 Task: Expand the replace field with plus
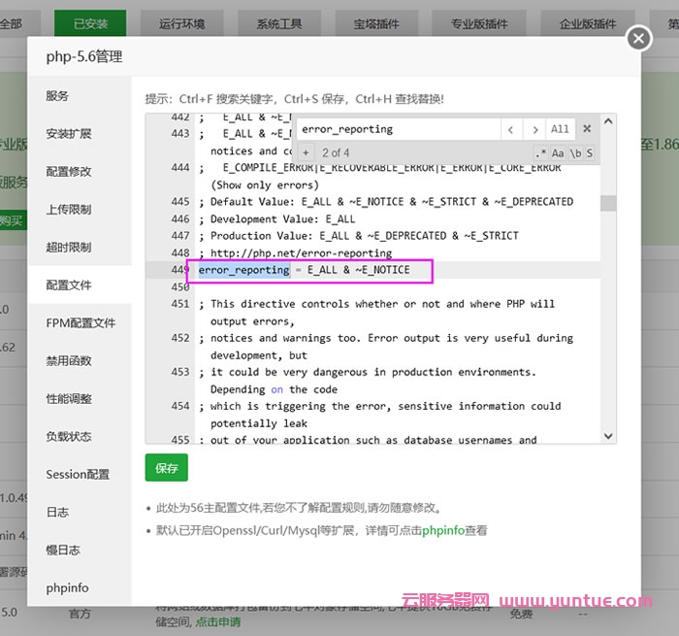[x=305, y=153]
